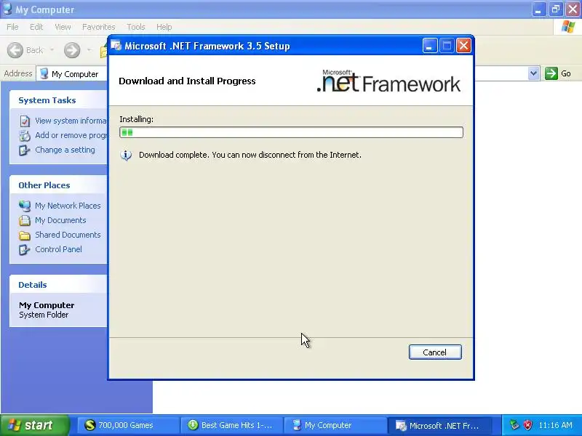Click the My Documents folder icon
Viewport: 582px width, 436px height.
click(25, 220)
